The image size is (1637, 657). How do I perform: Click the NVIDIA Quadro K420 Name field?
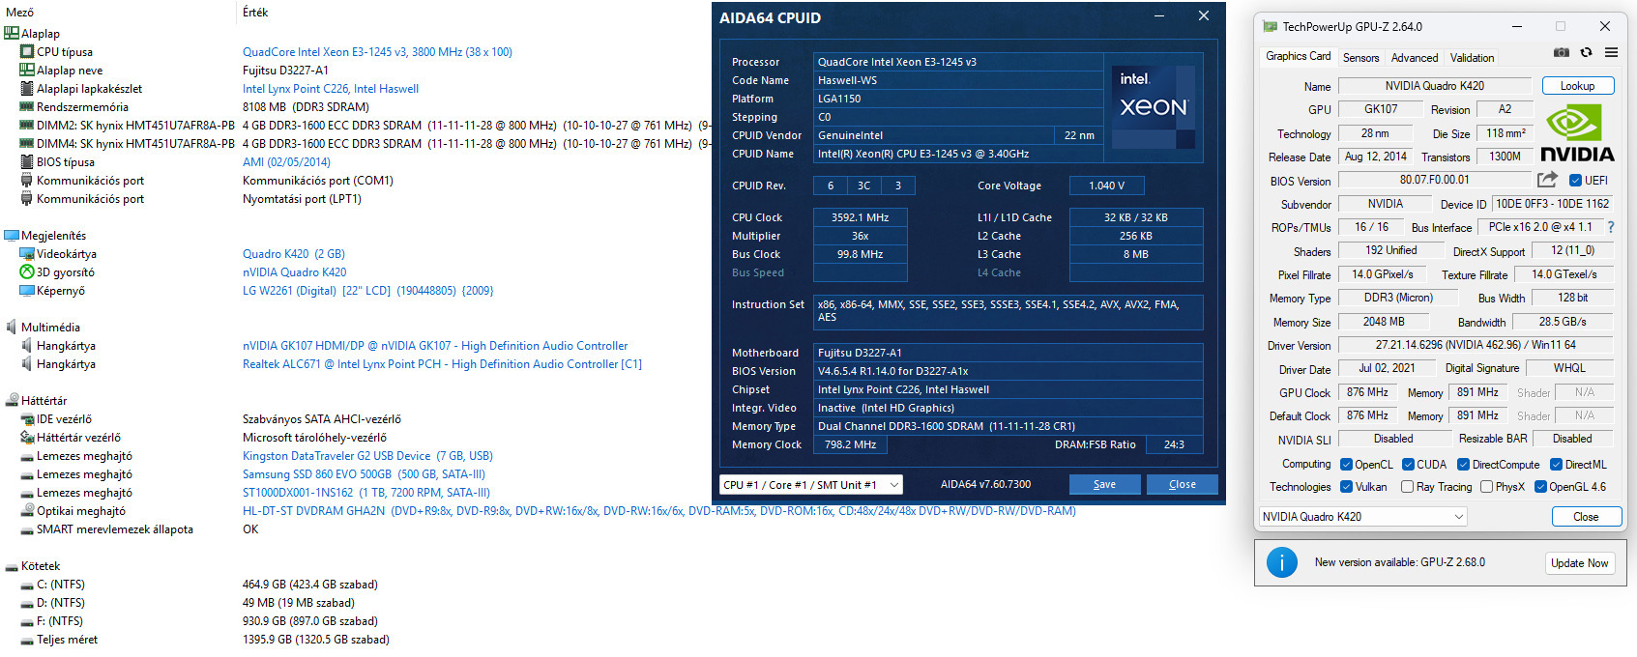[x=1435, y=86]
